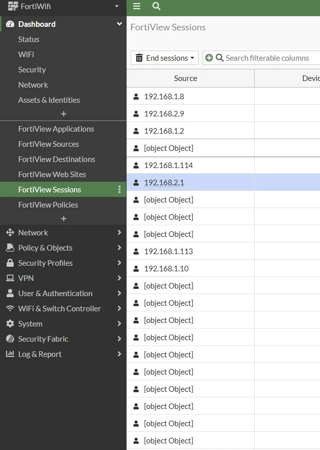Go to the WiFi dashboard
320x450 pixels.
[26, 54]
